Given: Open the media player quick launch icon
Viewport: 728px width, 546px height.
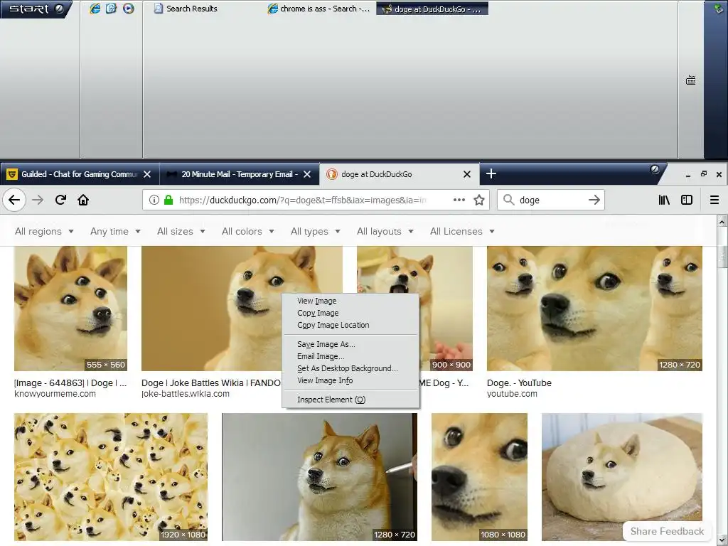Looking at the screenshot, I should (x=128, y=9).
